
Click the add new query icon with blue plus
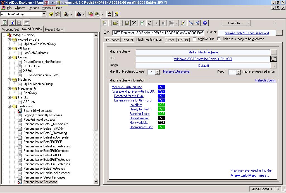[x=12, y=23]
